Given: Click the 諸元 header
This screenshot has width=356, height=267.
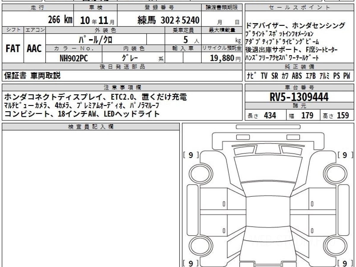Looking at the screenshot, I should tap(300, 106).
